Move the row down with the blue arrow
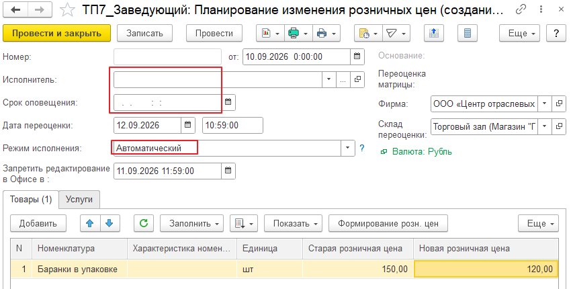Viewport: 571px width, 289px height. click(x=109, y=223)
